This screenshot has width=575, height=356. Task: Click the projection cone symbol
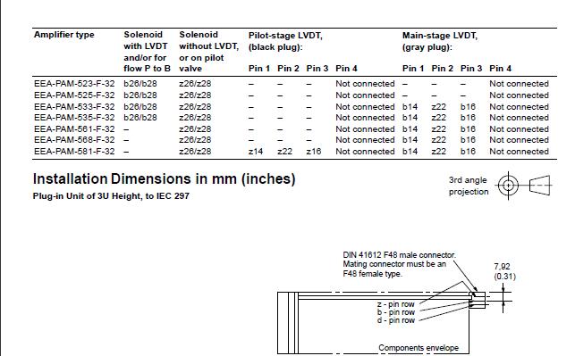click(x=540, y=186)
